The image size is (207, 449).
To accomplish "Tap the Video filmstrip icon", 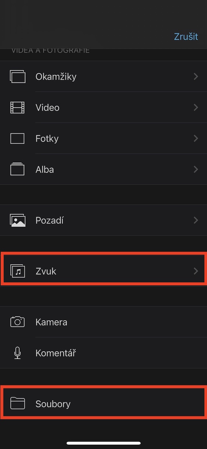I will coord(17,108).
